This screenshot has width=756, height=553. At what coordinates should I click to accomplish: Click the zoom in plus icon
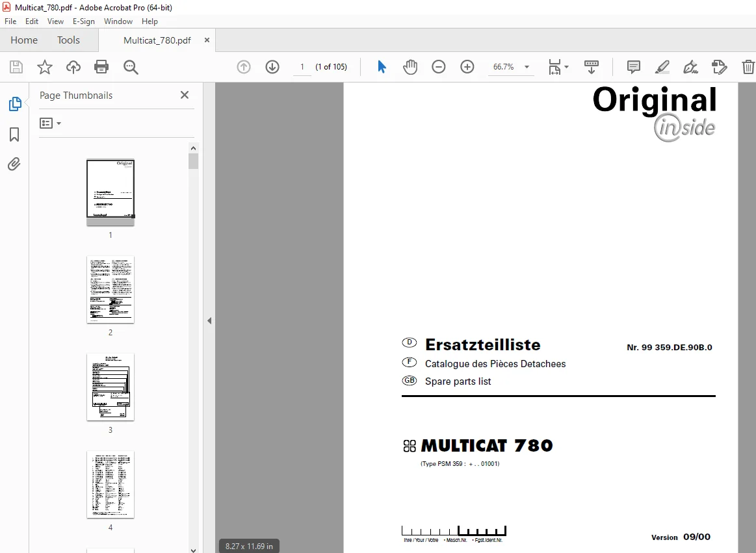[467, 66]
